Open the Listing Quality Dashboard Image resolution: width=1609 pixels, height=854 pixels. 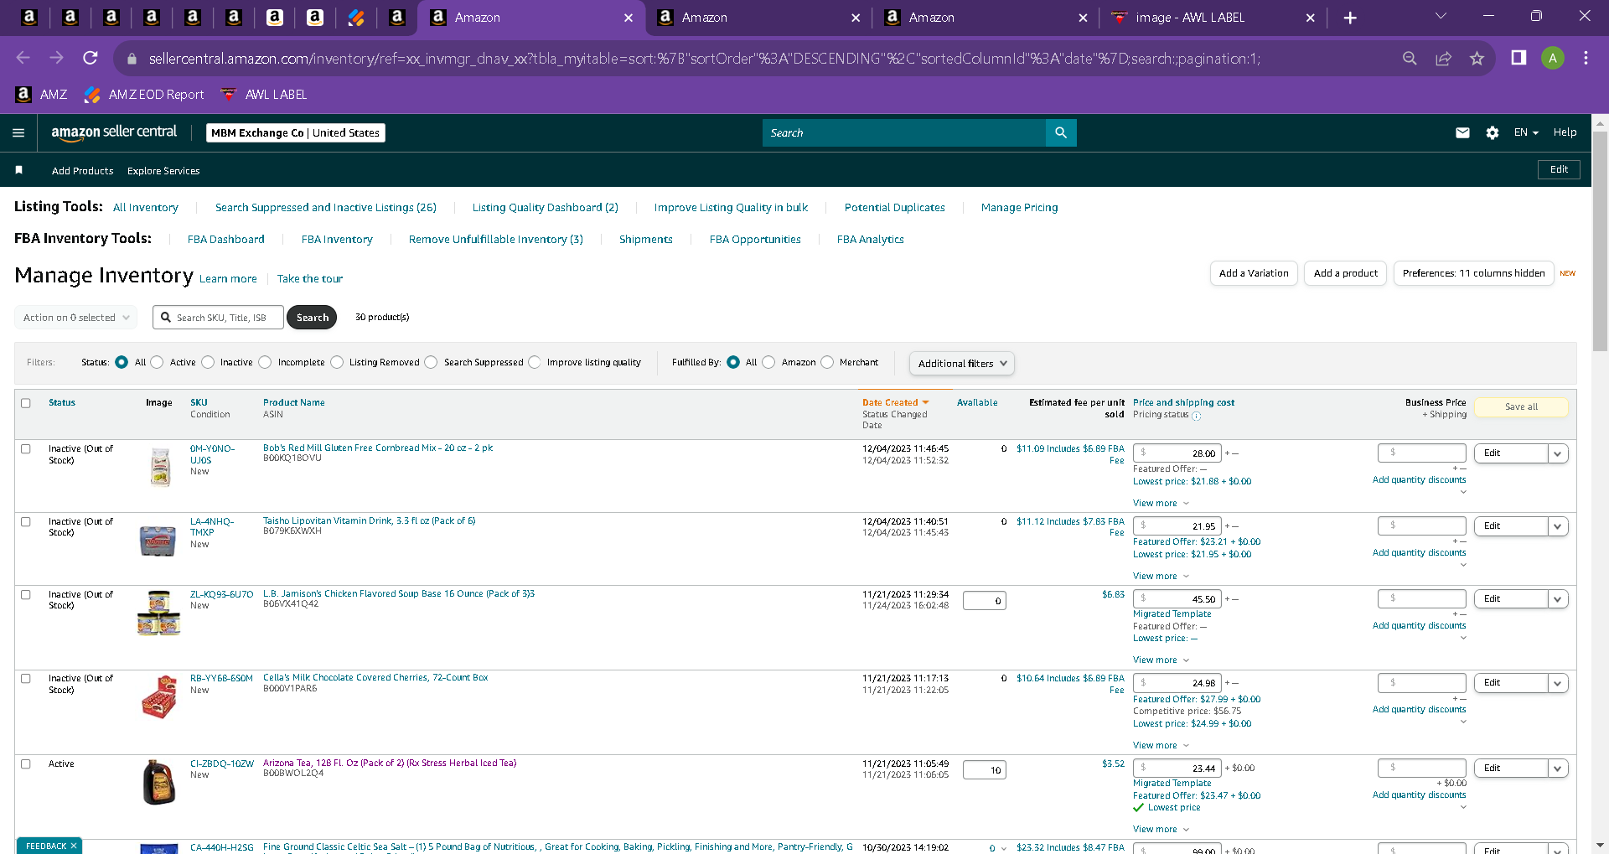point(546,208)
